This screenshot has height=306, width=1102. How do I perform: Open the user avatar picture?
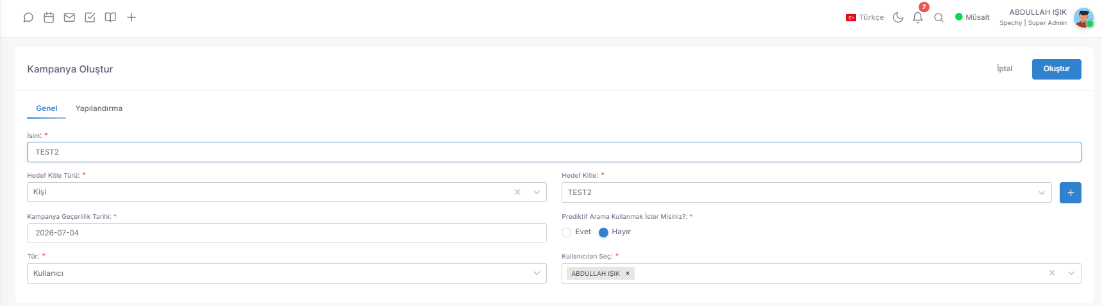coord(1083,17)
